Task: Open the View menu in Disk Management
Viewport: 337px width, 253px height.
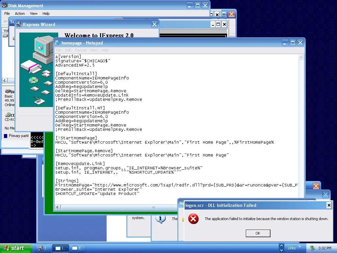Action: coord(34,13)
